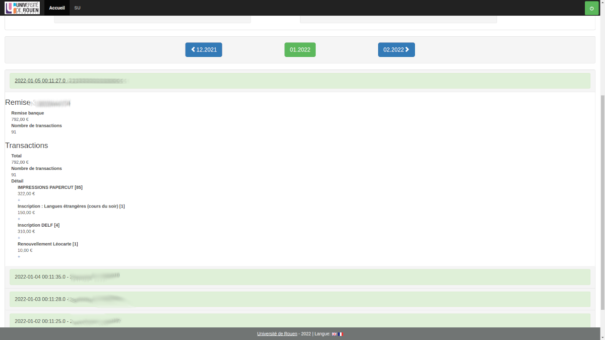This screenshot has height=340, width=605.
Task: Select the current month 01.2022 button
Action: point(300,50)
